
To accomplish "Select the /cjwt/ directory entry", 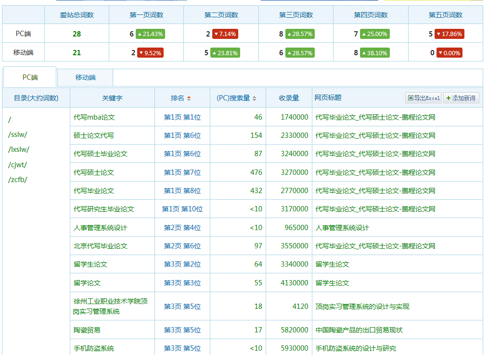I will (18, 165).
